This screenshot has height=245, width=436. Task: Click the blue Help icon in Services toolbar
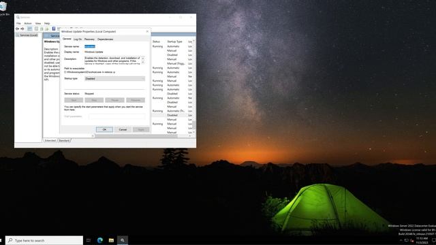54,29
